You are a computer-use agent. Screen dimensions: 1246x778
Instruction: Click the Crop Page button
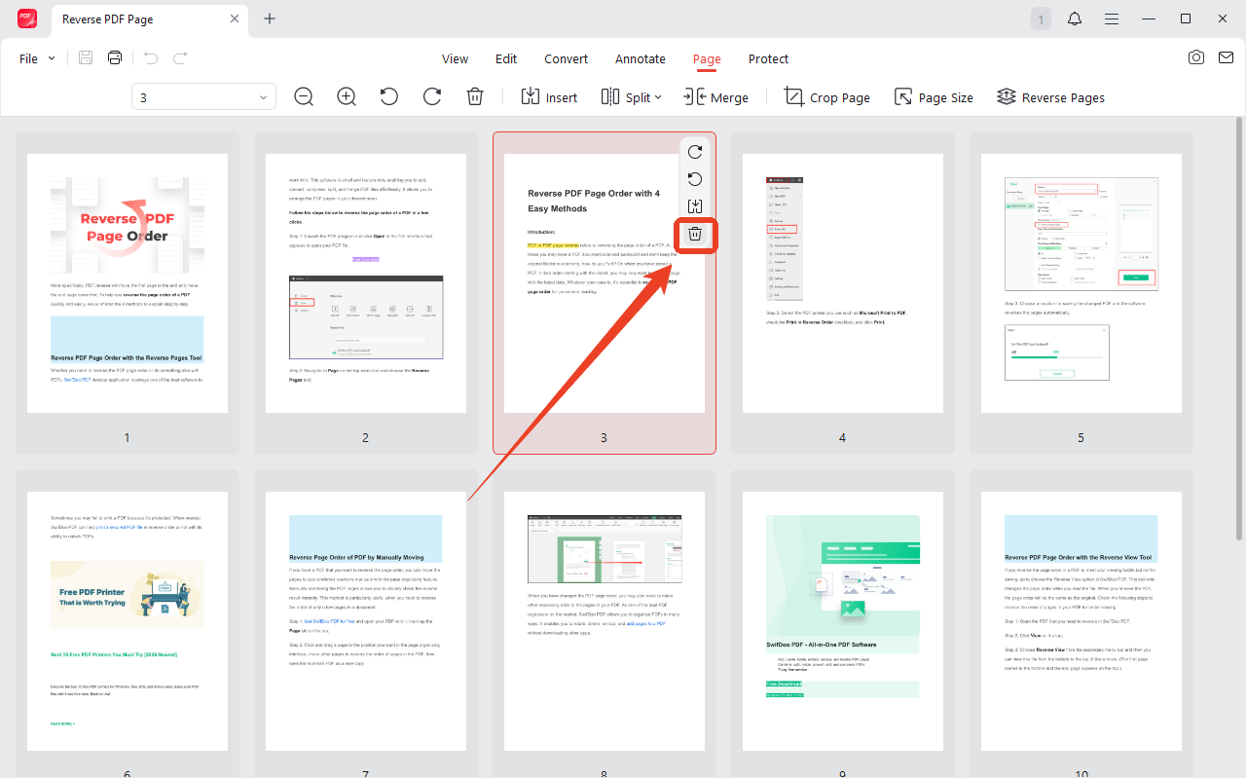(x=827, y=97)
